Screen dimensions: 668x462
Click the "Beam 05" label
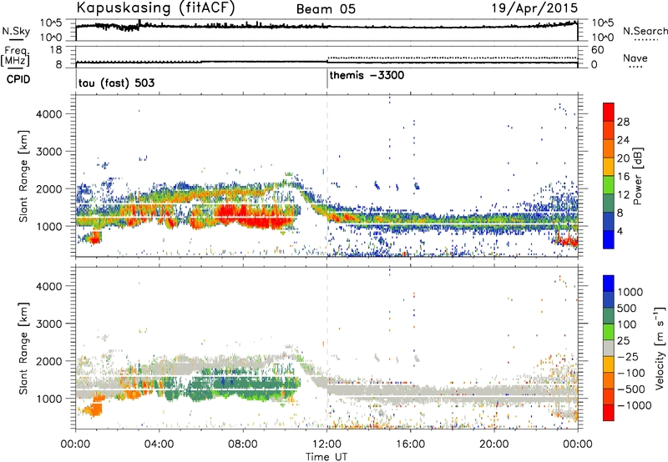(x=326, y=9)
